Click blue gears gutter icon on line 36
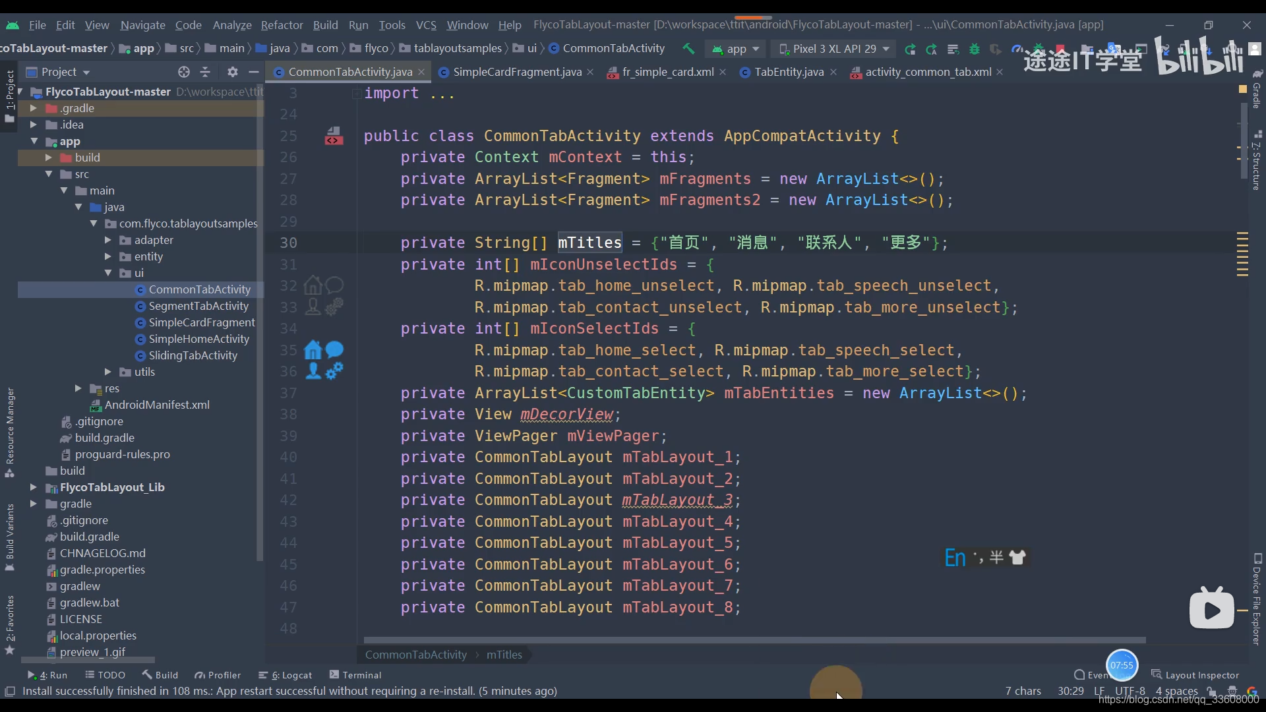The height and width of the screenshot is (712, 1266). (x=335, y=371)
